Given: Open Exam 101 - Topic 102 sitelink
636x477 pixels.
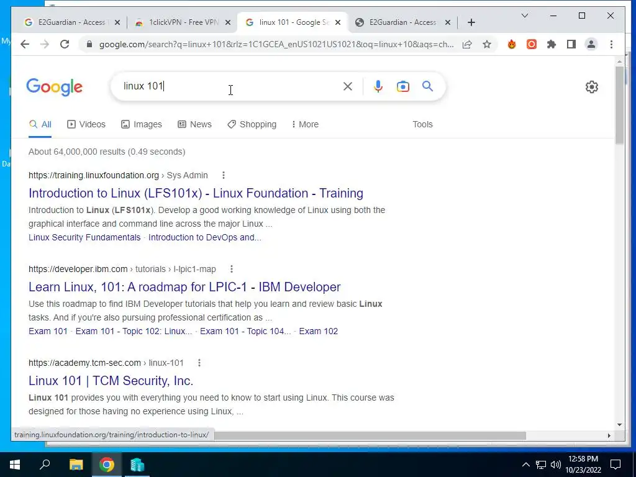Looking at the screenshot, I should coord(134,331).
